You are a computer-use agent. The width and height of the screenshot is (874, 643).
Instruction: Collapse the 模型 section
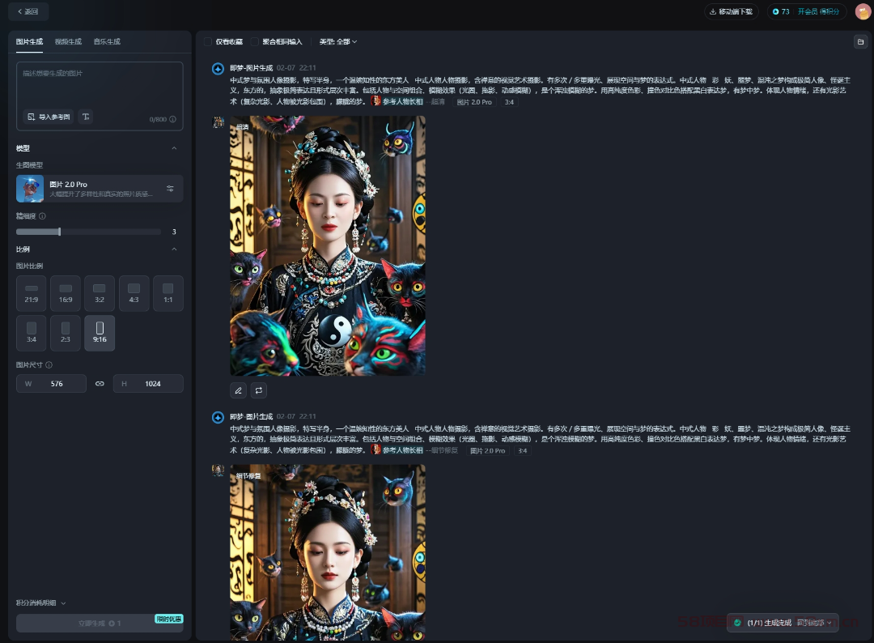tap(174, 148)
